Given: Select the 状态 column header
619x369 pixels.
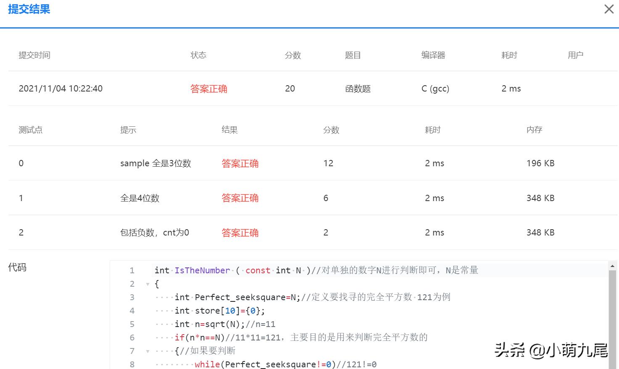Looking at the screenshot, I should [198, 55].
